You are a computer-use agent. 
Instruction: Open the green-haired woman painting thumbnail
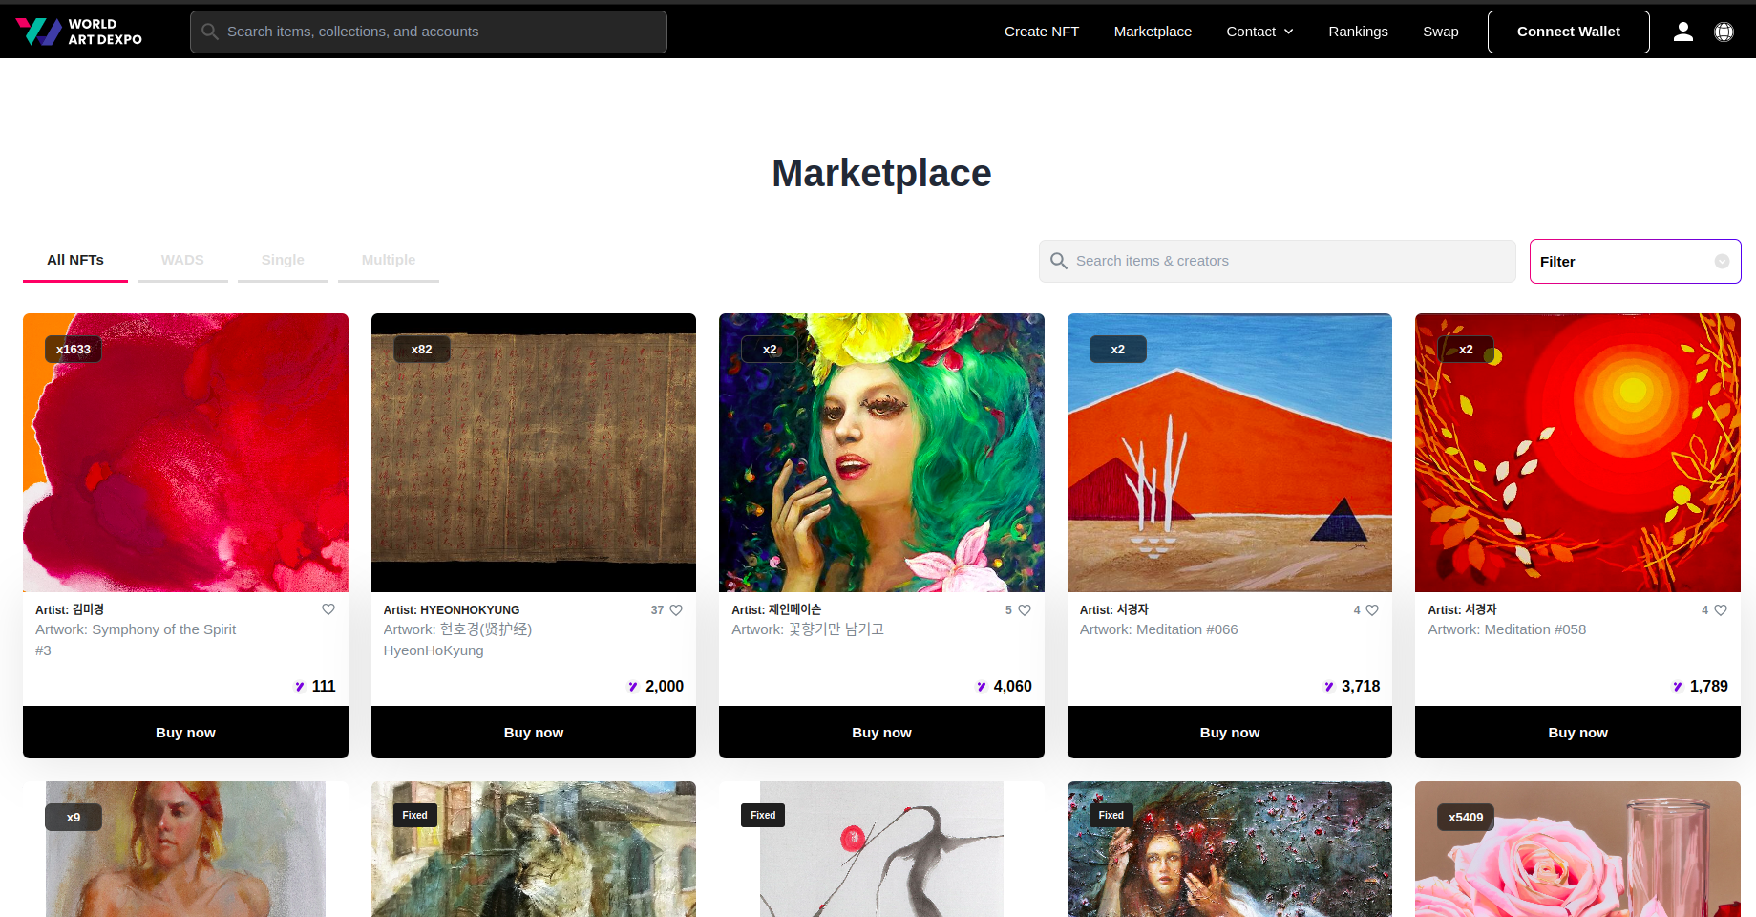coord(881,453)
